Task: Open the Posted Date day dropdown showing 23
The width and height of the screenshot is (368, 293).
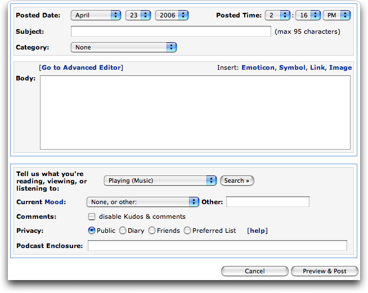Action: click(138, 15)
